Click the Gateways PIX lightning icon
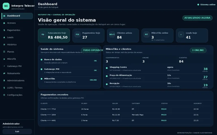217x135 pixels. (4, 66)
